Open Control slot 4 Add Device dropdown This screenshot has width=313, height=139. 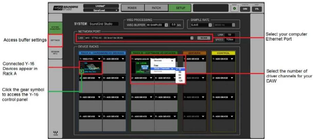[x=223, y=117]
